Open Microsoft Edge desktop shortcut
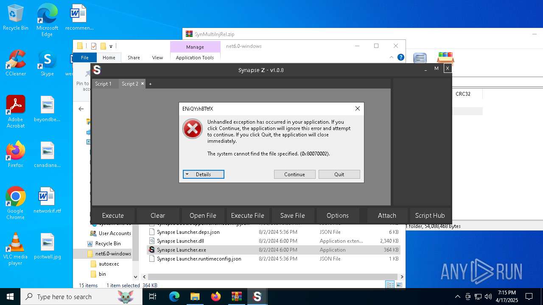543x305 pixels. (x=47, y=20)
